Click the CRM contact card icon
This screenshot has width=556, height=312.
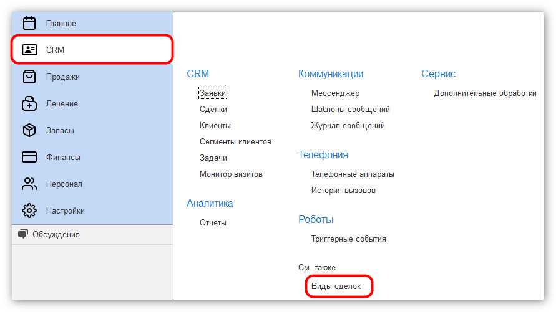point(29,50)
